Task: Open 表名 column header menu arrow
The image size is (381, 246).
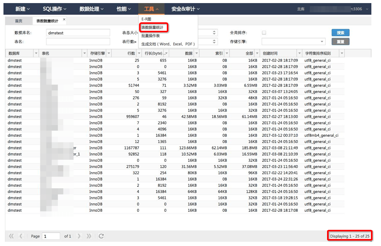Action: click(84, 53)
